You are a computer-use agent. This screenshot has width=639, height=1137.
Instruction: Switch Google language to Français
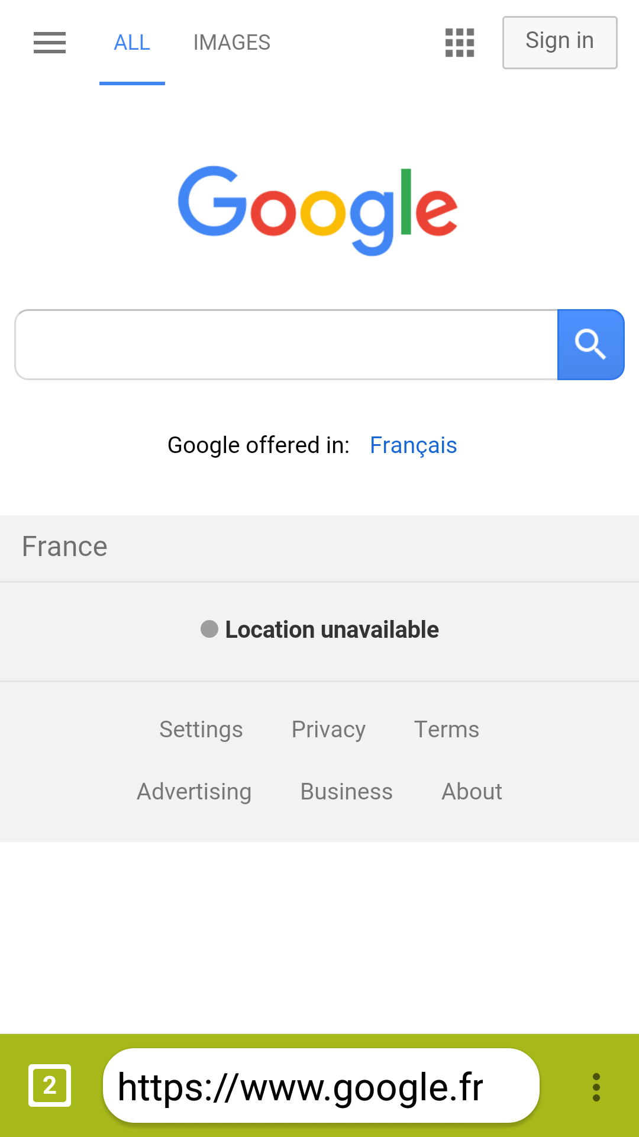(x=413, y=445)
